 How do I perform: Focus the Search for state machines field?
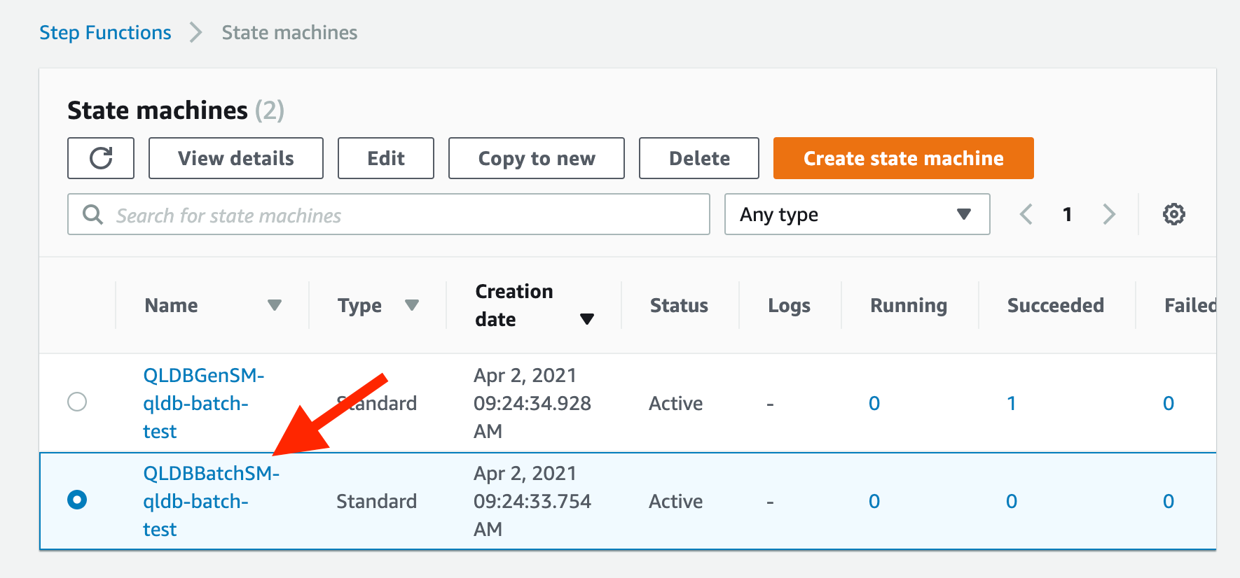click(x=389, y=214)
